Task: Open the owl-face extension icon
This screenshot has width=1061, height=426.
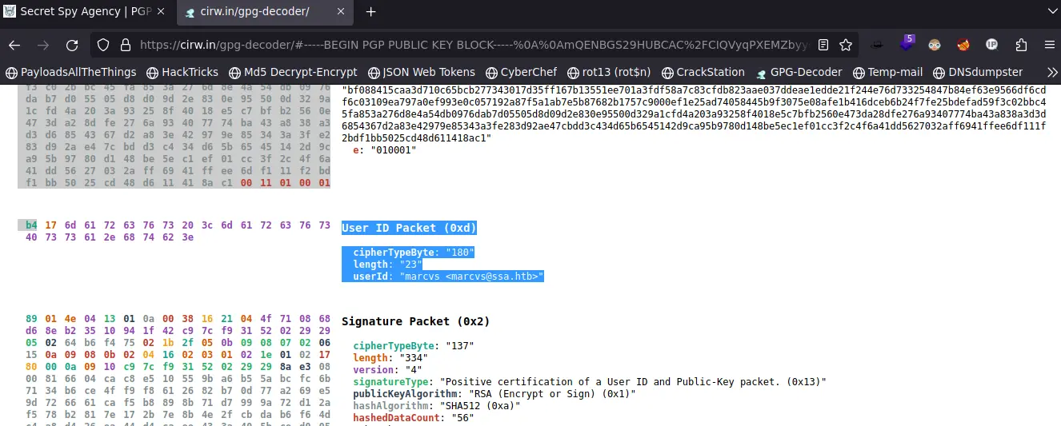Action: pyautogui.click(x=935, y=45)
